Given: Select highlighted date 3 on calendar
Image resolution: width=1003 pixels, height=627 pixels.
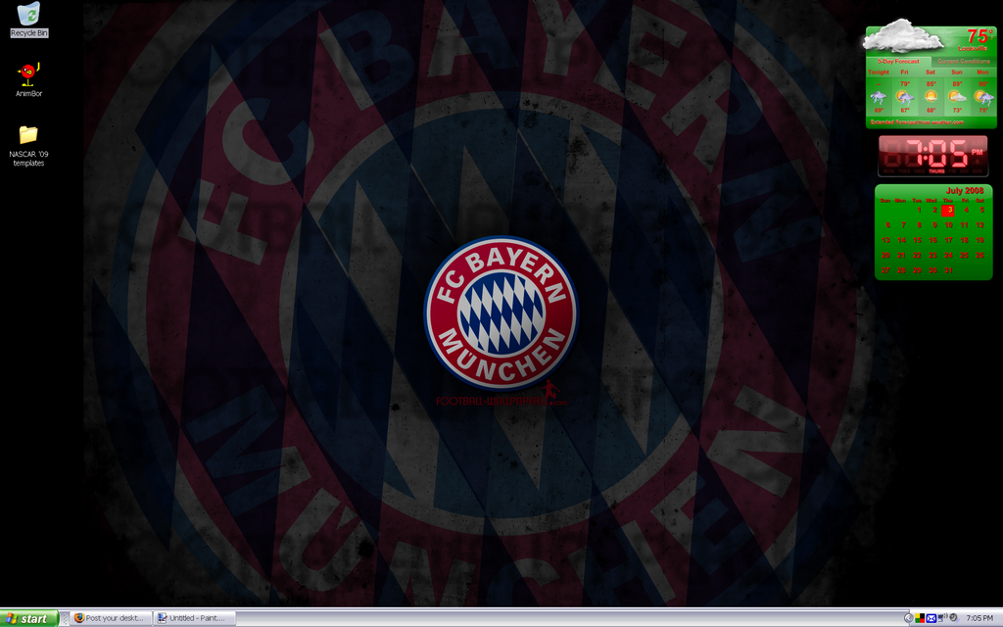Looking at the screenshot, I should point(948,210).
